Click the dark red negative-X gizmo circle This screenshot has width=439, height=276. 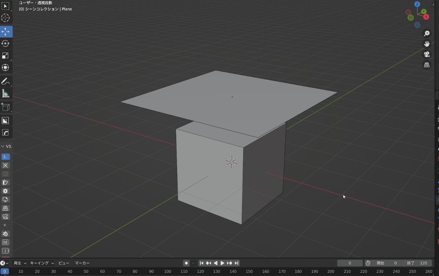tap(408, 12)
